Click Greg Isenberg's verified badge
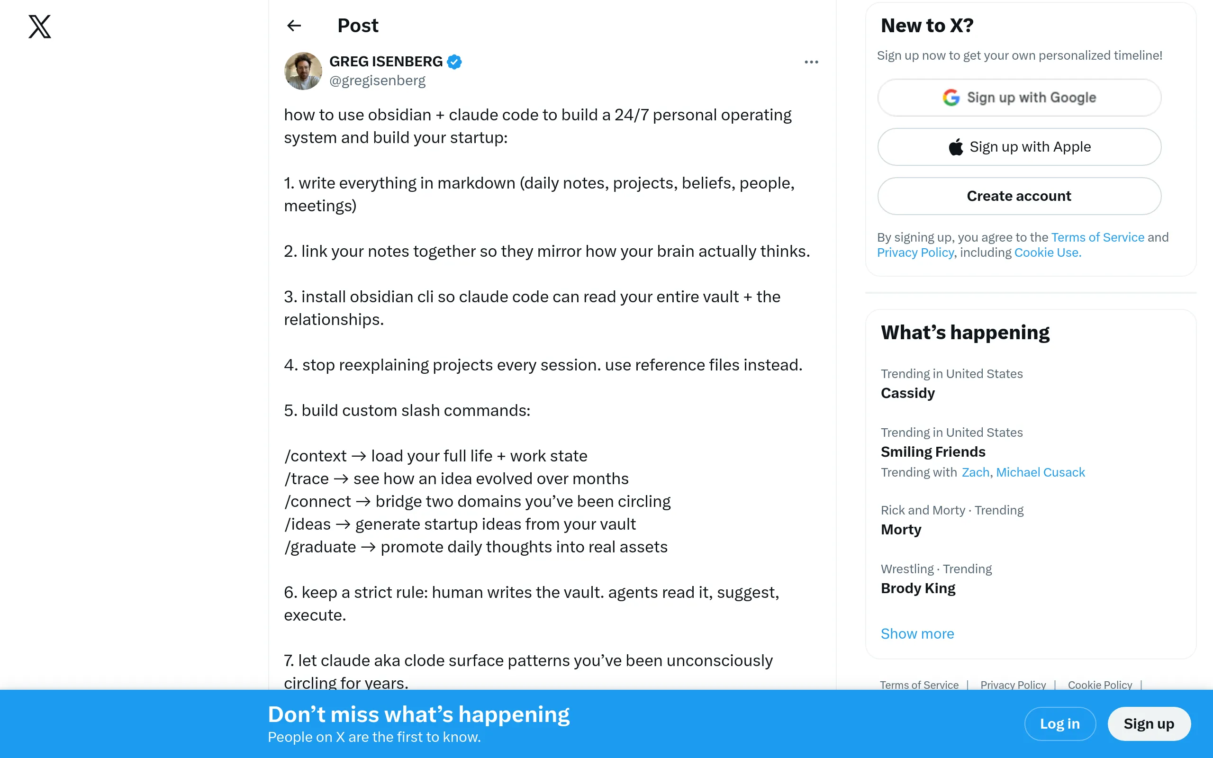The image size is (1213, 758). coord(454,61)
